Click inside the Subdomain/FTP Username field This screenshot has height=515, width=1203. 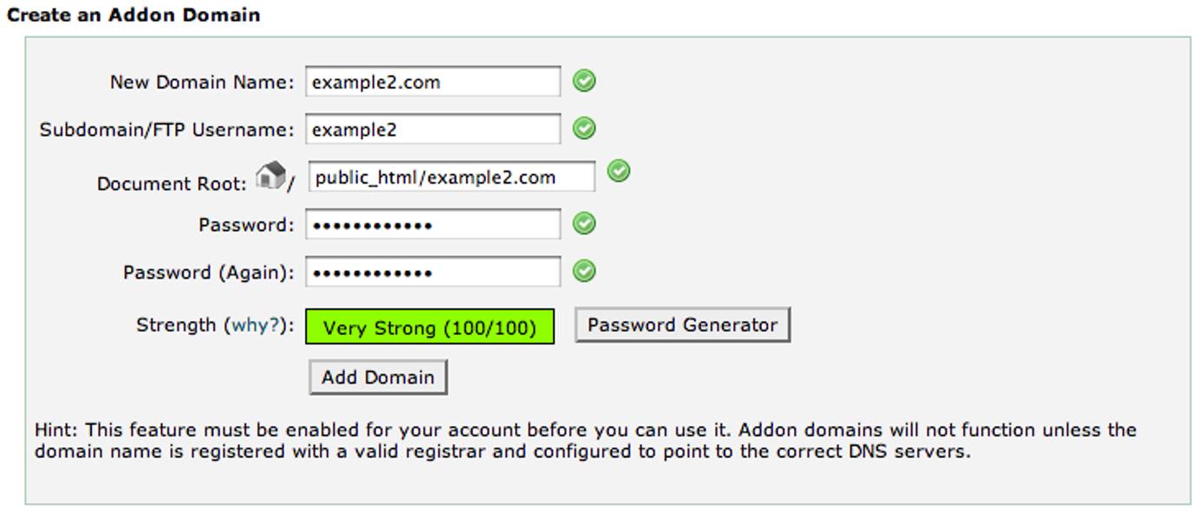point(433,128)
